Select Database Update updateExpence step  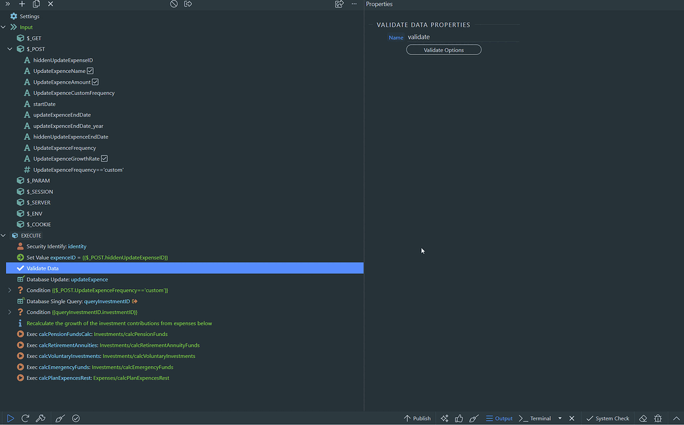(67, 280)
